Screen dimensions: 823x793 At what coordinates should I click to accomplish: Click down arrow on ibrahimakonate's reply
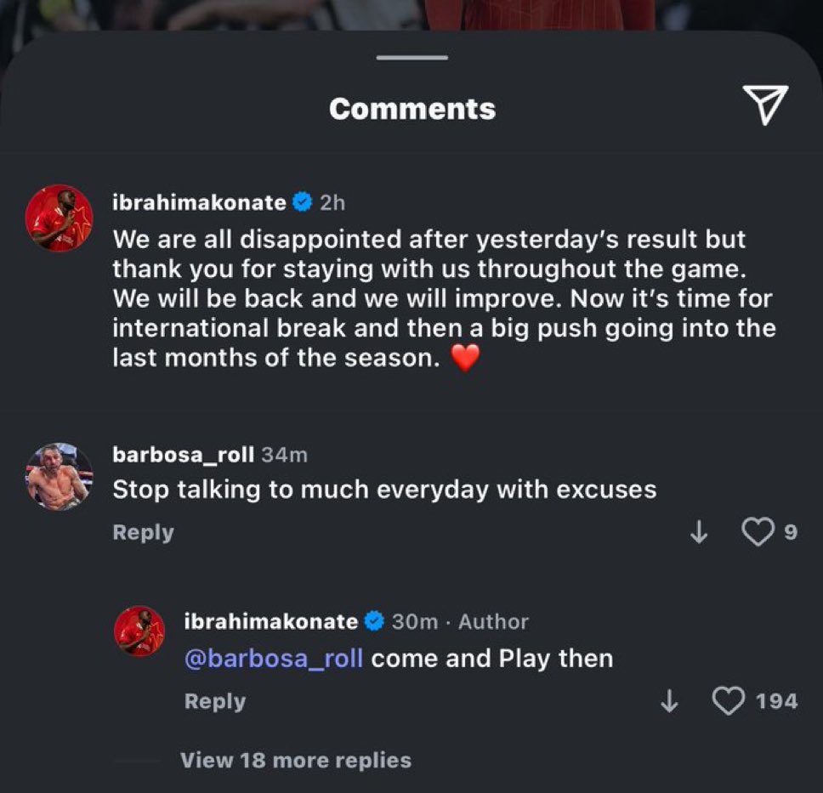669,700
